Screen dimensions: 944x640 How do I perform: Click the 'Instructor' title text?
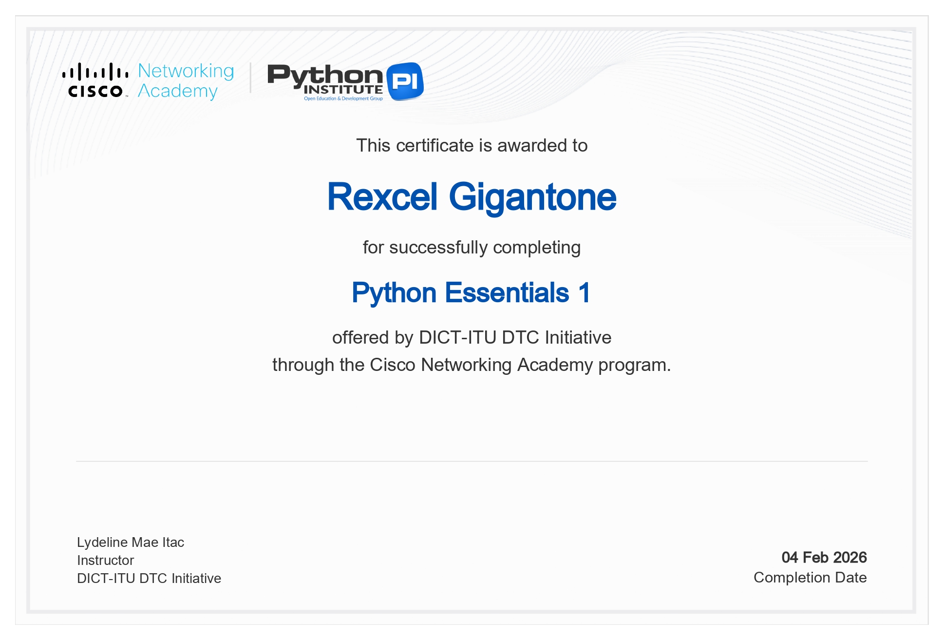coord(105,560)
